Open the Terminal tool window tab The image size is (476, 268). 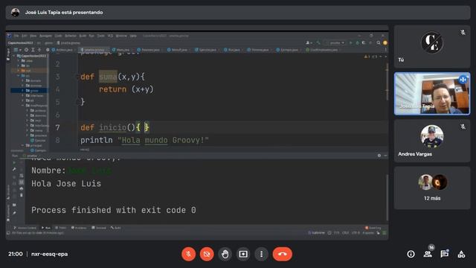[99, 228]
